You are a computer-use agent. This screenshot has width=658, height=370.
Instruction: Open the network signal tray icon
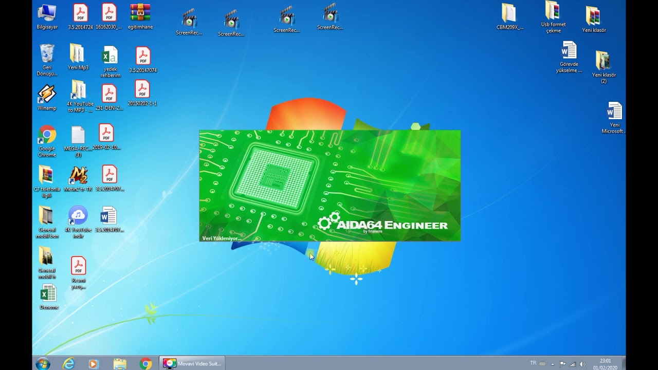[x=572, y=364]
